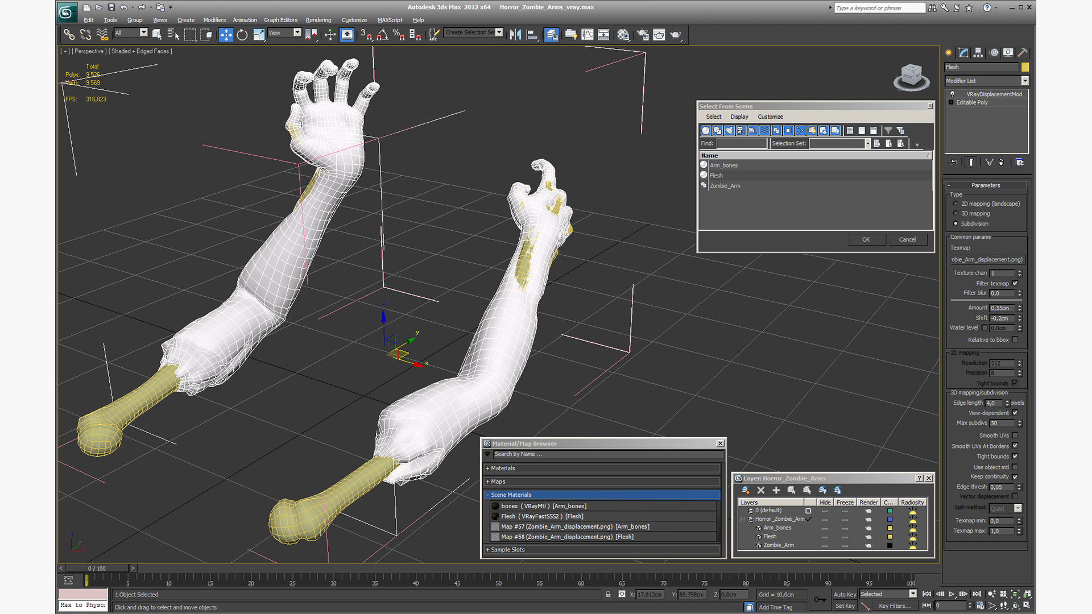This screenshot has height=614, width=1092.
Task: Click OK in Select From Scene dialog
Action: tap(866, 239)
